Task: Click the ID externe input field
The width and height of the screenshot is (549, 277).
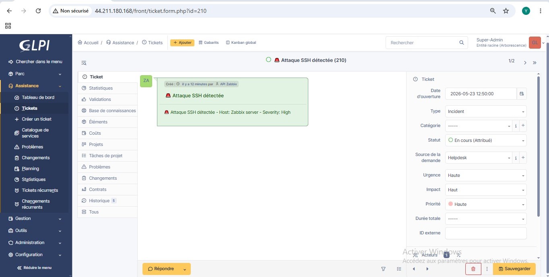Action: tap(486, 233)
